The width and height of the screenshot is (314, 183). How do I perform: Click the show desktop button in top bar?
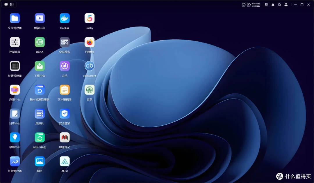pos(6,5)
